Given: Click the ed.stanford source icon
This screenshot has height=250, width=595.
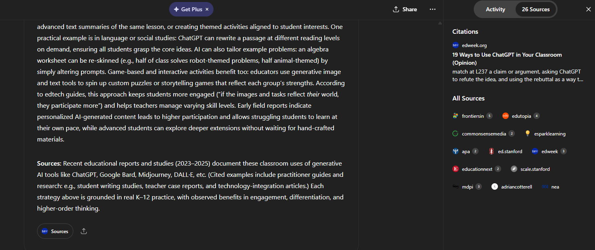Looking at the screenshot, I should coord(491,151).
